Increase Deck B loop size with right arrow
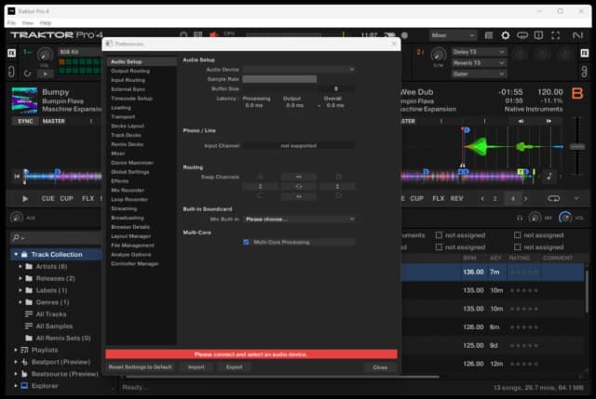Viewport: 596px width, 399px height. pyautogui.click(x=525, y=198)
